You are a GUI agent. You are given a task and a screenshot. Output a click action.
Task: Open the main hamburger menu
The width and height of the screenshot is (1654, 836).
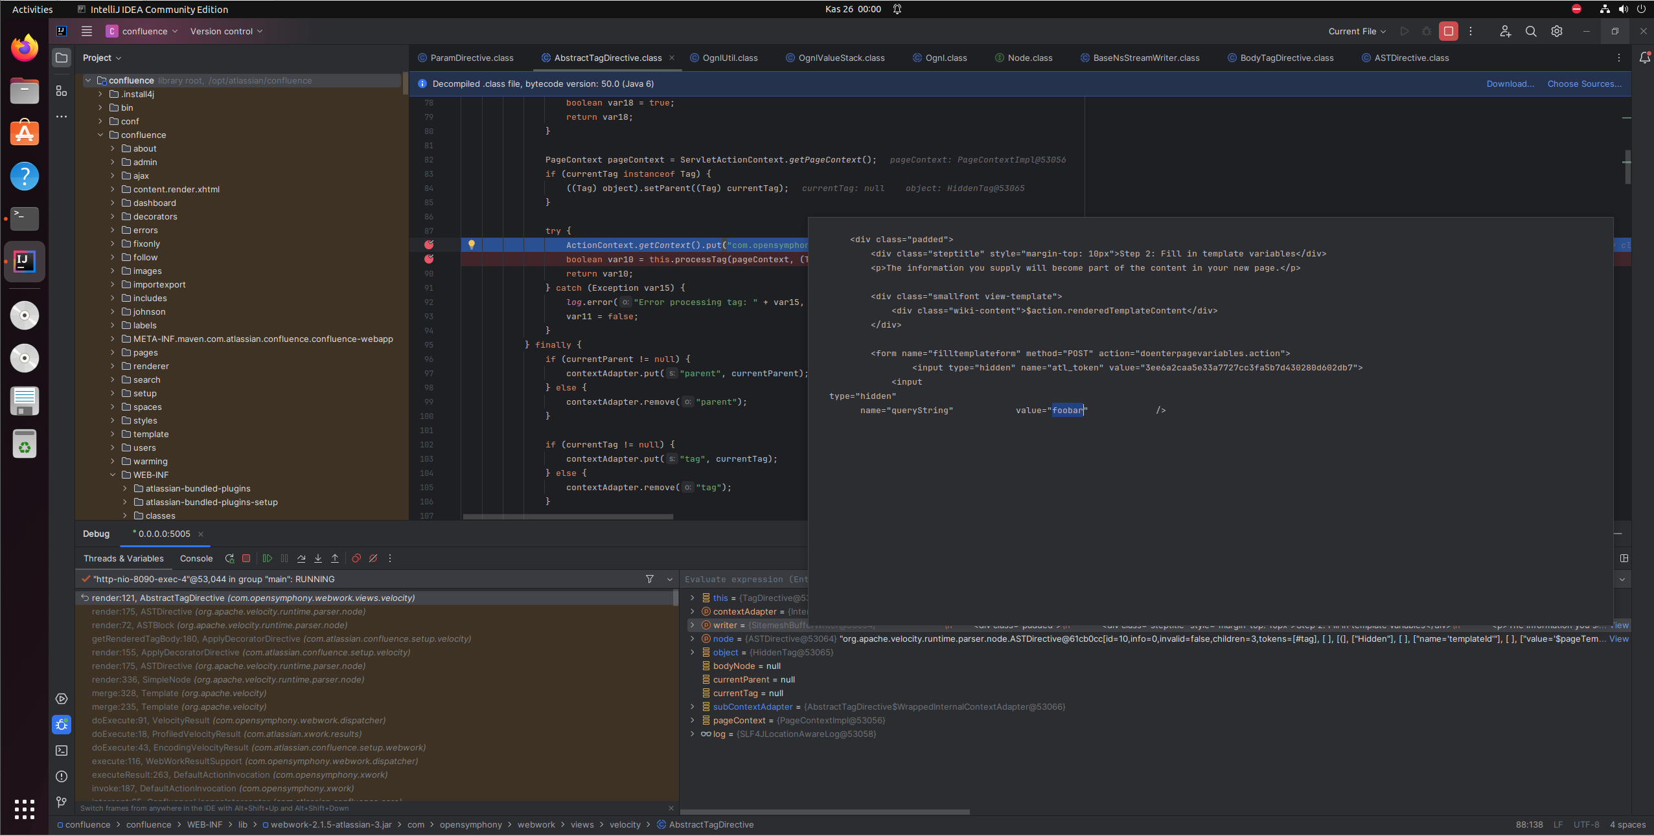[87, 31]
